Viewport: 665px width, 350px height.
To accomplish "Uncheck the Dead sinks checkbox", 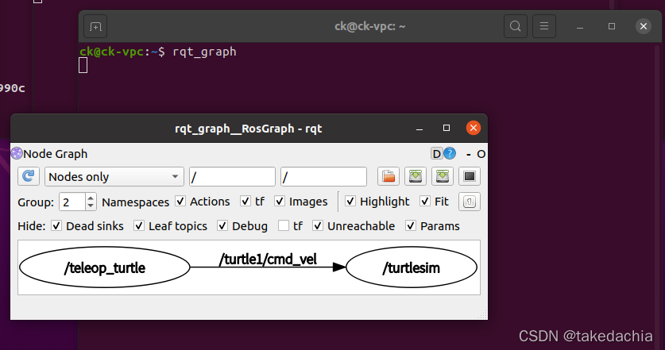I will 56,226.
